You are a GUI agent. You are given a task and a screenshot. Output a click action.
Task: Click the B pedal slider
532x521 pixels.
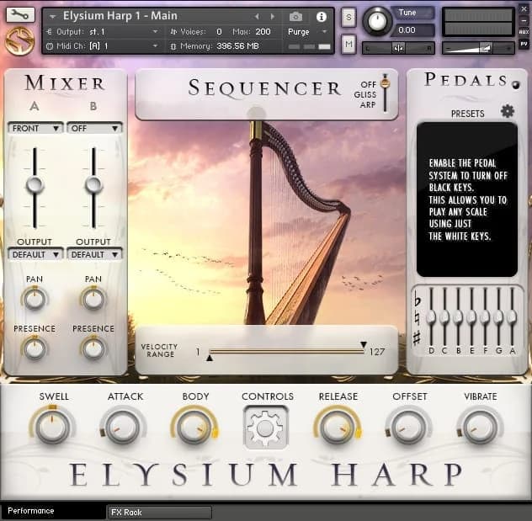click(x=458, y=317)
